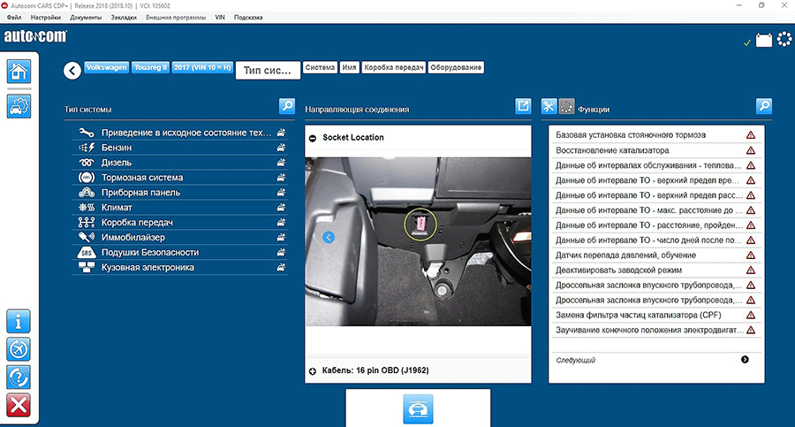This screenshot has height=427, width=795.
Task: Click car icon on Дизель row
Action: tap(281, 163)
